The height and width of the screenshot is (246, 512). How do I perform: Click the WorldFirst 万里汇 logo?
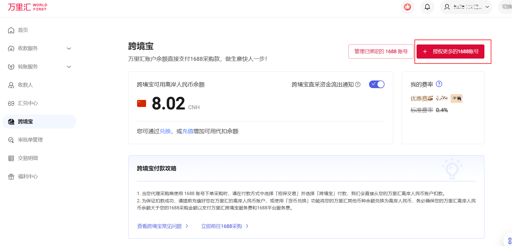pyautogui.click(x=27, y=7)
